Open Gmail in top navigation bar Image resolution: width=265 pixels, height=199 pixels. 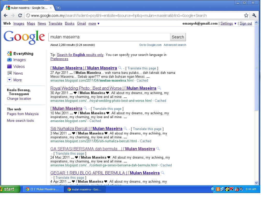click(x=82, y=24)
